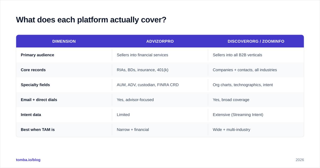
Task: Select the DIMENSION column header
Action: [x=64, y=41]
